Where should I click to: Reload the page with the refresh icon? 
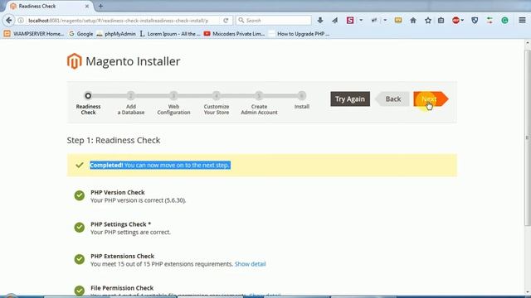coord(226,20)
